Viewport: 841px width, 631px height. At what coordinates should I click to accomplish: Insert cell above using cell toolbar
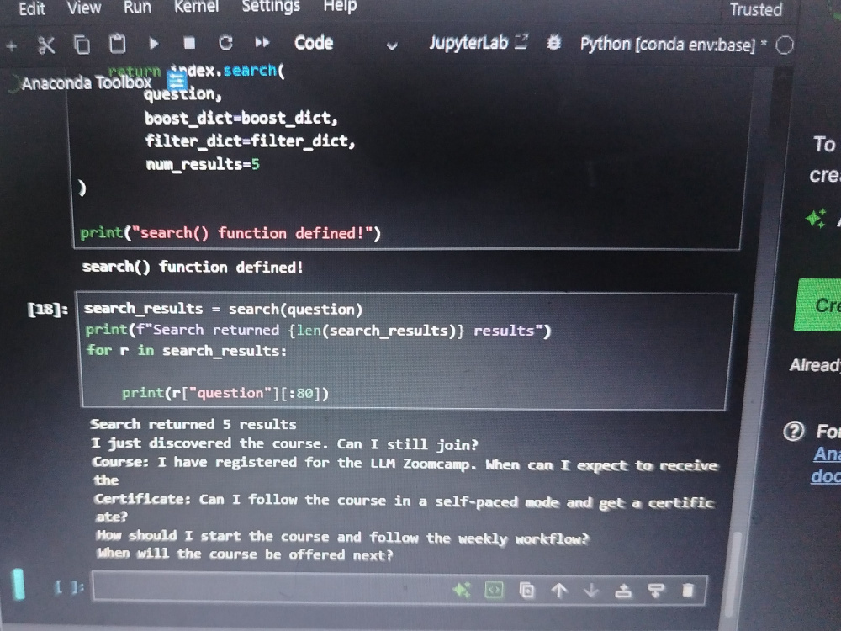tap(622, 591)
